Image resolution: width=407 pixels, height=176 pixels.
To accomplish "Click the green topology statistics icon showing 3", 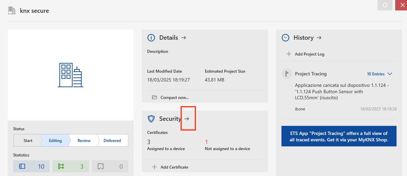I will pos(61,166).
